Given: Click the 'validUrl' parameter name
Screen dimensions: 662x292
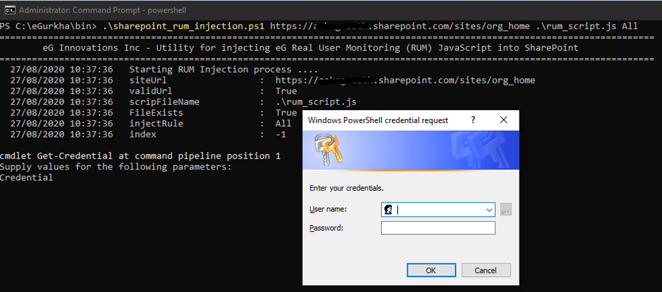Looking at the screenshot, I should point(150,91).
